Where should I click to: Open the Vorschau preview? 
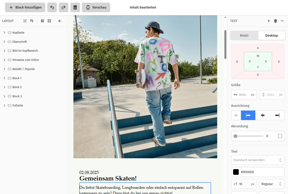[96, 7]
